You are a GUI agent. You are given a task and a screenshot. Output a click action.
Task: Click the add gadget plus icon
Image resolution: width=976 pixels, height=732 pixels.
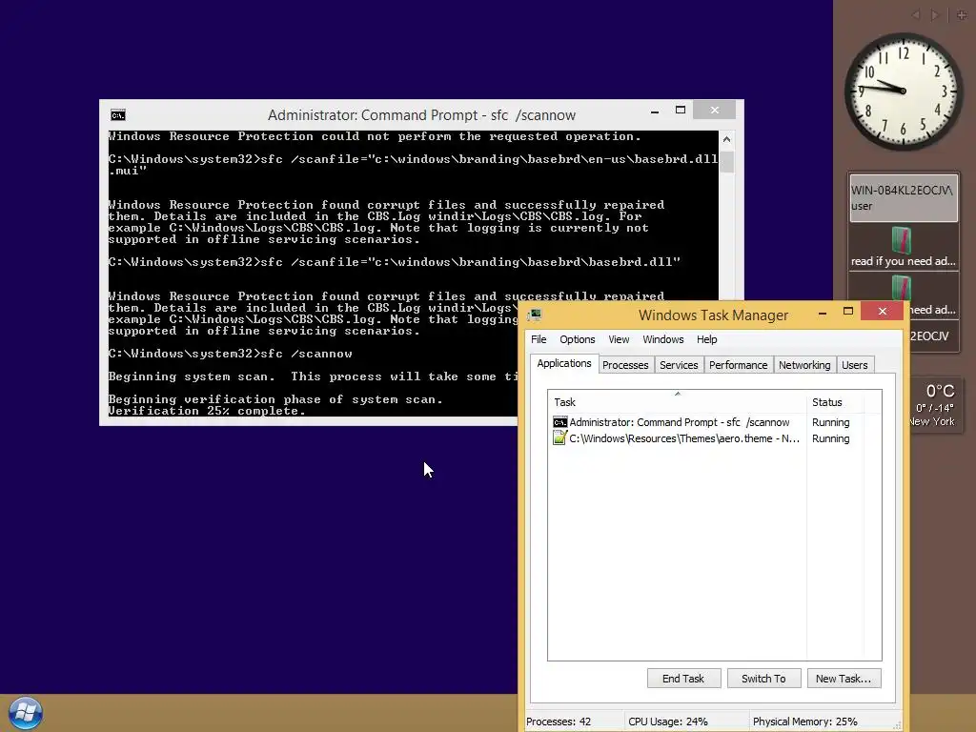click(x=961, y=15)
